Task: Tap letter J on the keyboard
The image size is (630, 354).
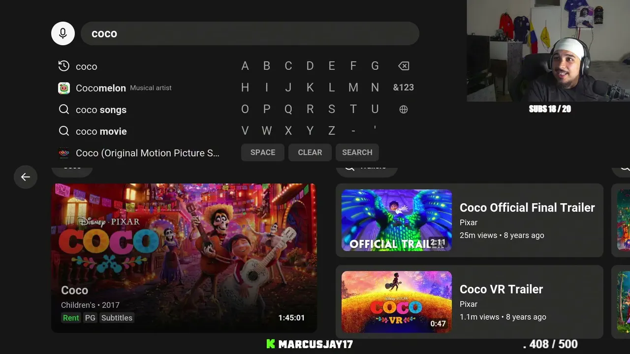Action: coord(288,88)
